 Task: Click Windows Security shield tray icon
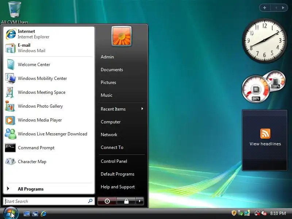tap(234, 213)
